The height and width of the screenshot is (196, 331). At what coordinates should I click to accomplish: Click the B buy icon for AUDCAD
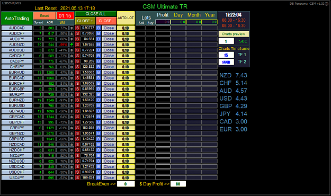pyautogui.click(x=99, y=28)
